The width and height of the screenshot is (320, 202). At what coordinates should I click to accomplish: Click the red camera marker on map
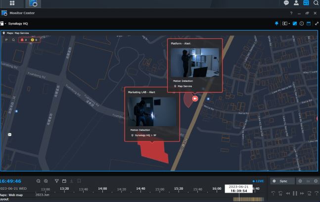(x=195, y=99)
